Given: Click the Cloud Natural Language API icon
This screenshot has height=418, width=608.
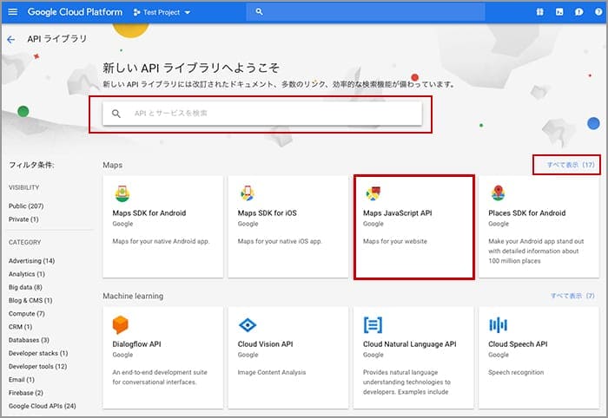Looking at the screenshot, I should click(x=373, y=325).
